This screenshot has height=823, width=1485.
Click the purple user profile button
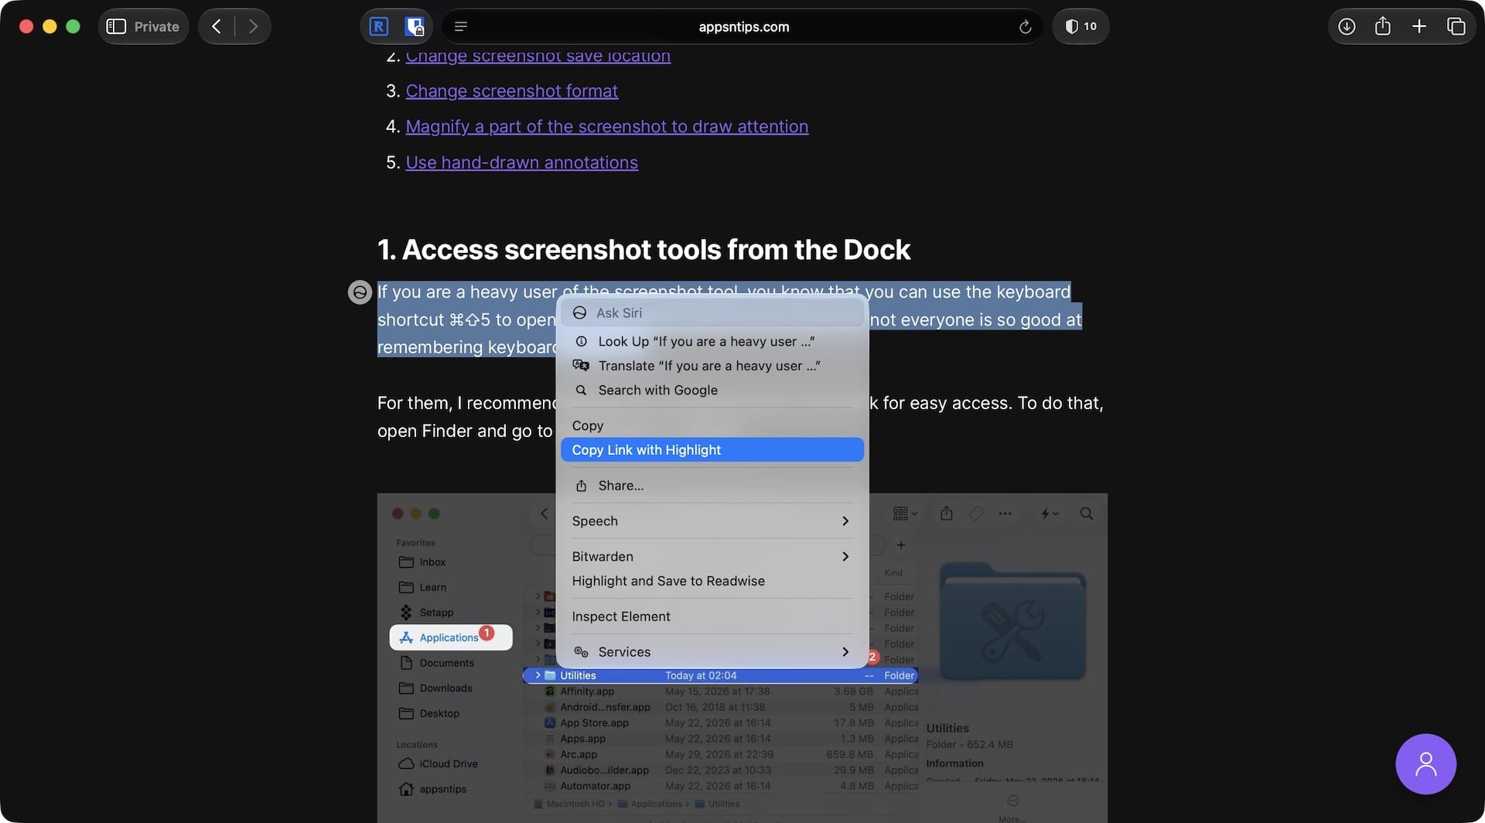[1425, 764]
